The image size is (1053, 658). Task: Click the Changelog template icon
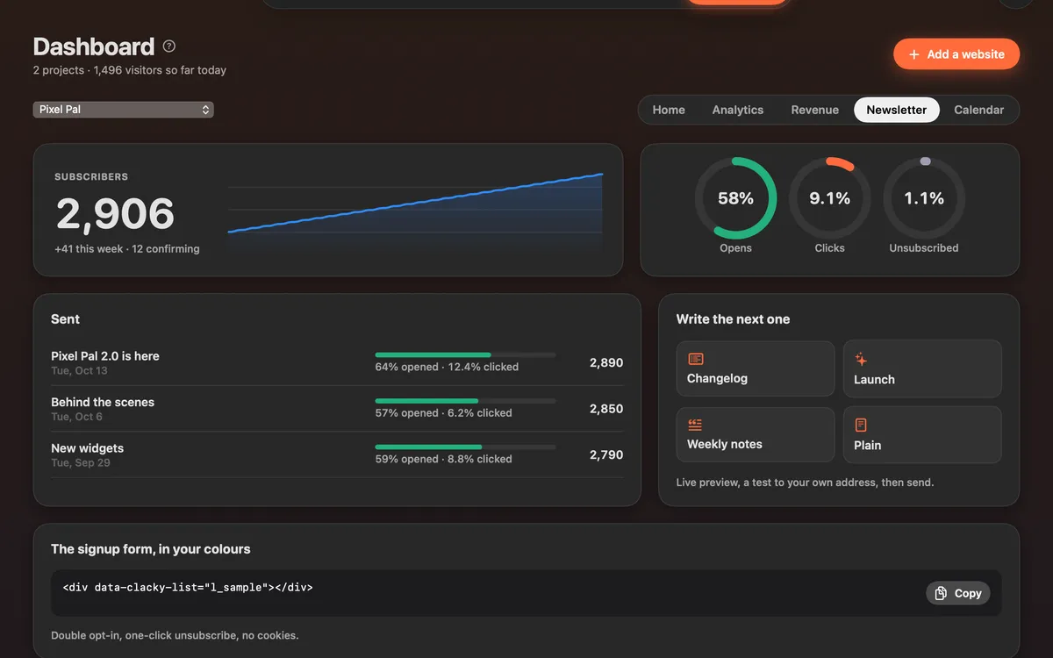696,359
